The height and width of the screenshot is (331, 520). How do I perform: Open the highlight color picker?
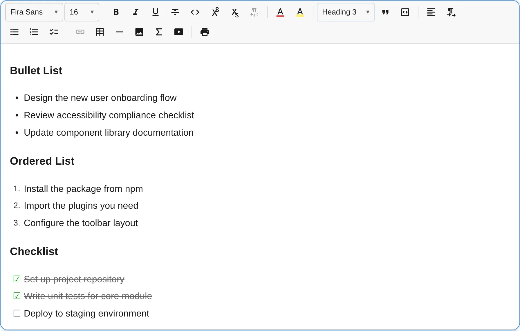point(300,12)
